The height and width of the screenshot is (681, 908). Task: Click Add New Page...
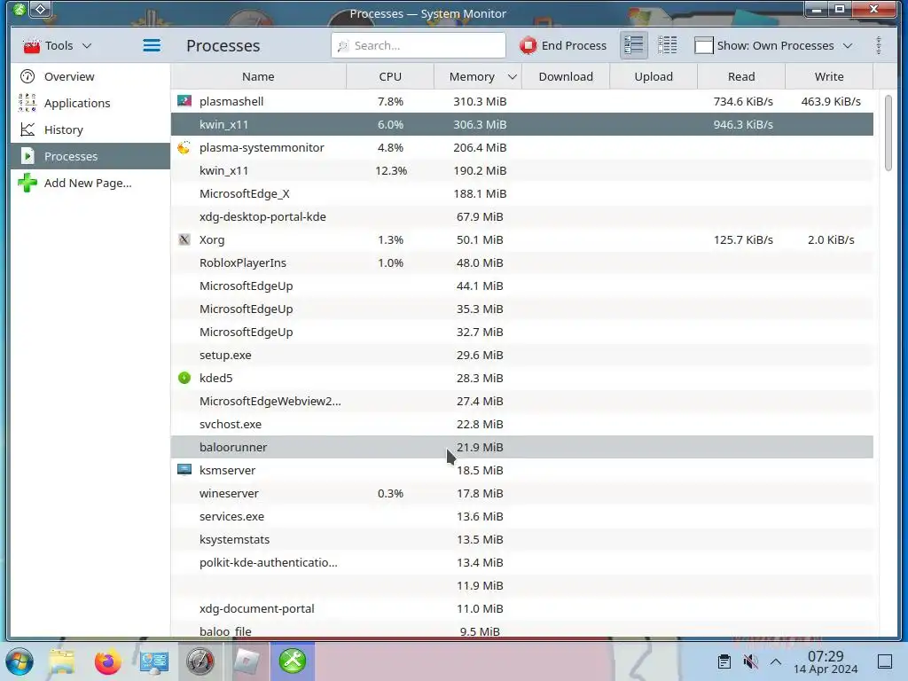tap(90, 183)
